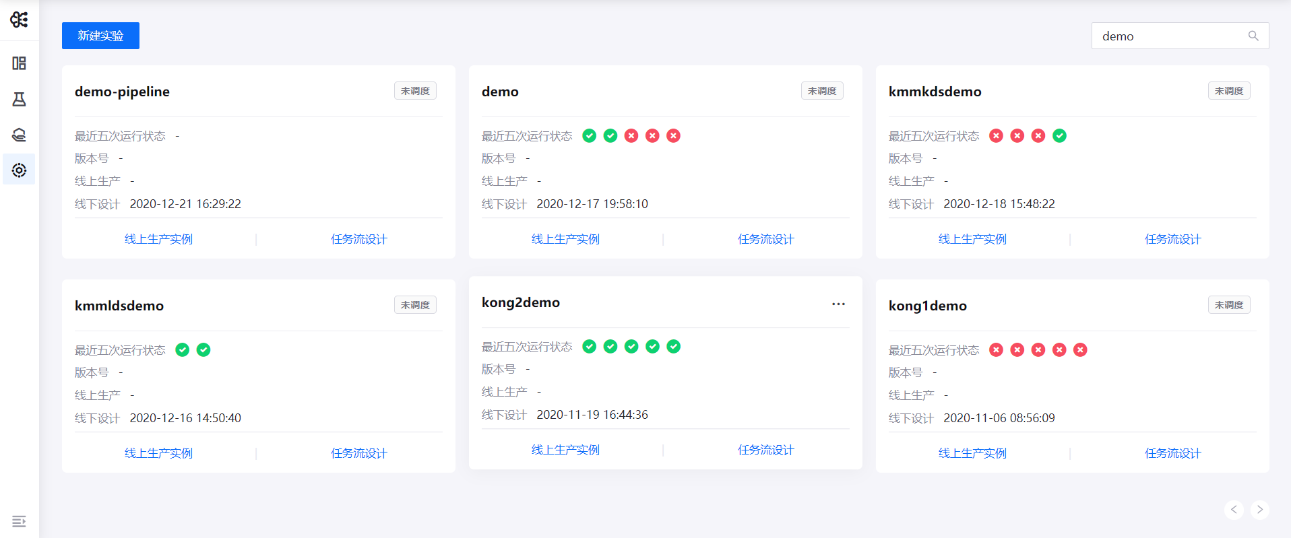
Task: Go to next page arrow
Action: [1260, 510]
